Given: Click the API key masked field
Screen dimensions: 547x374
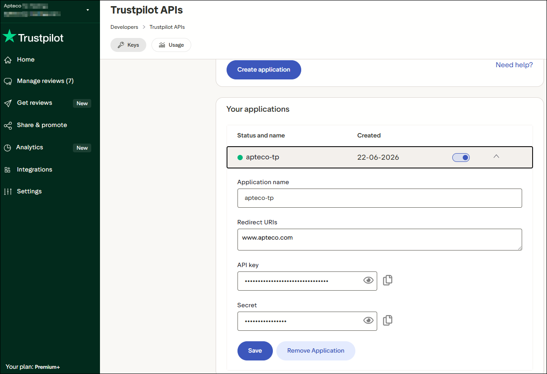Looking at the screenshot, I should (307, 281).
